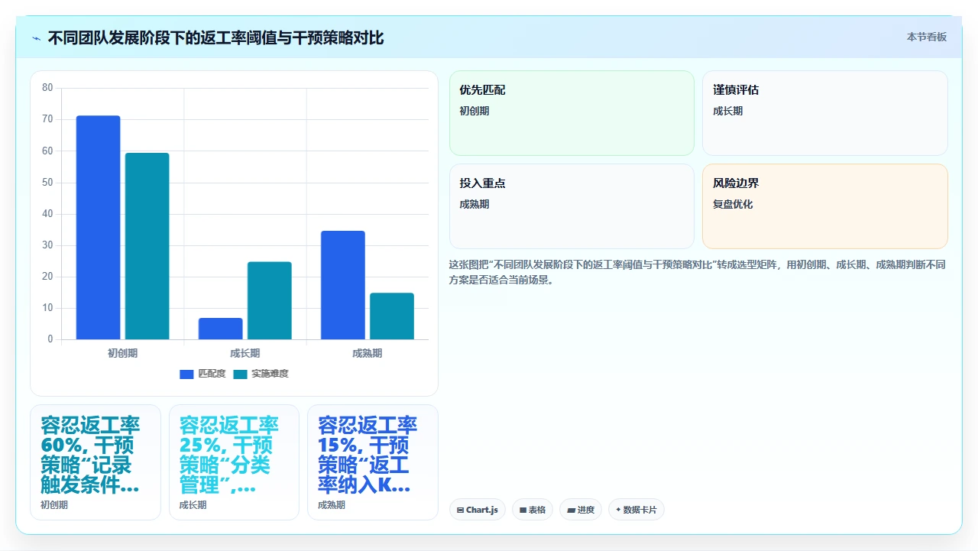Toggle the 实施难度 legend color box
The width and height of the screenshot is (978, 551).
[241, 374]
